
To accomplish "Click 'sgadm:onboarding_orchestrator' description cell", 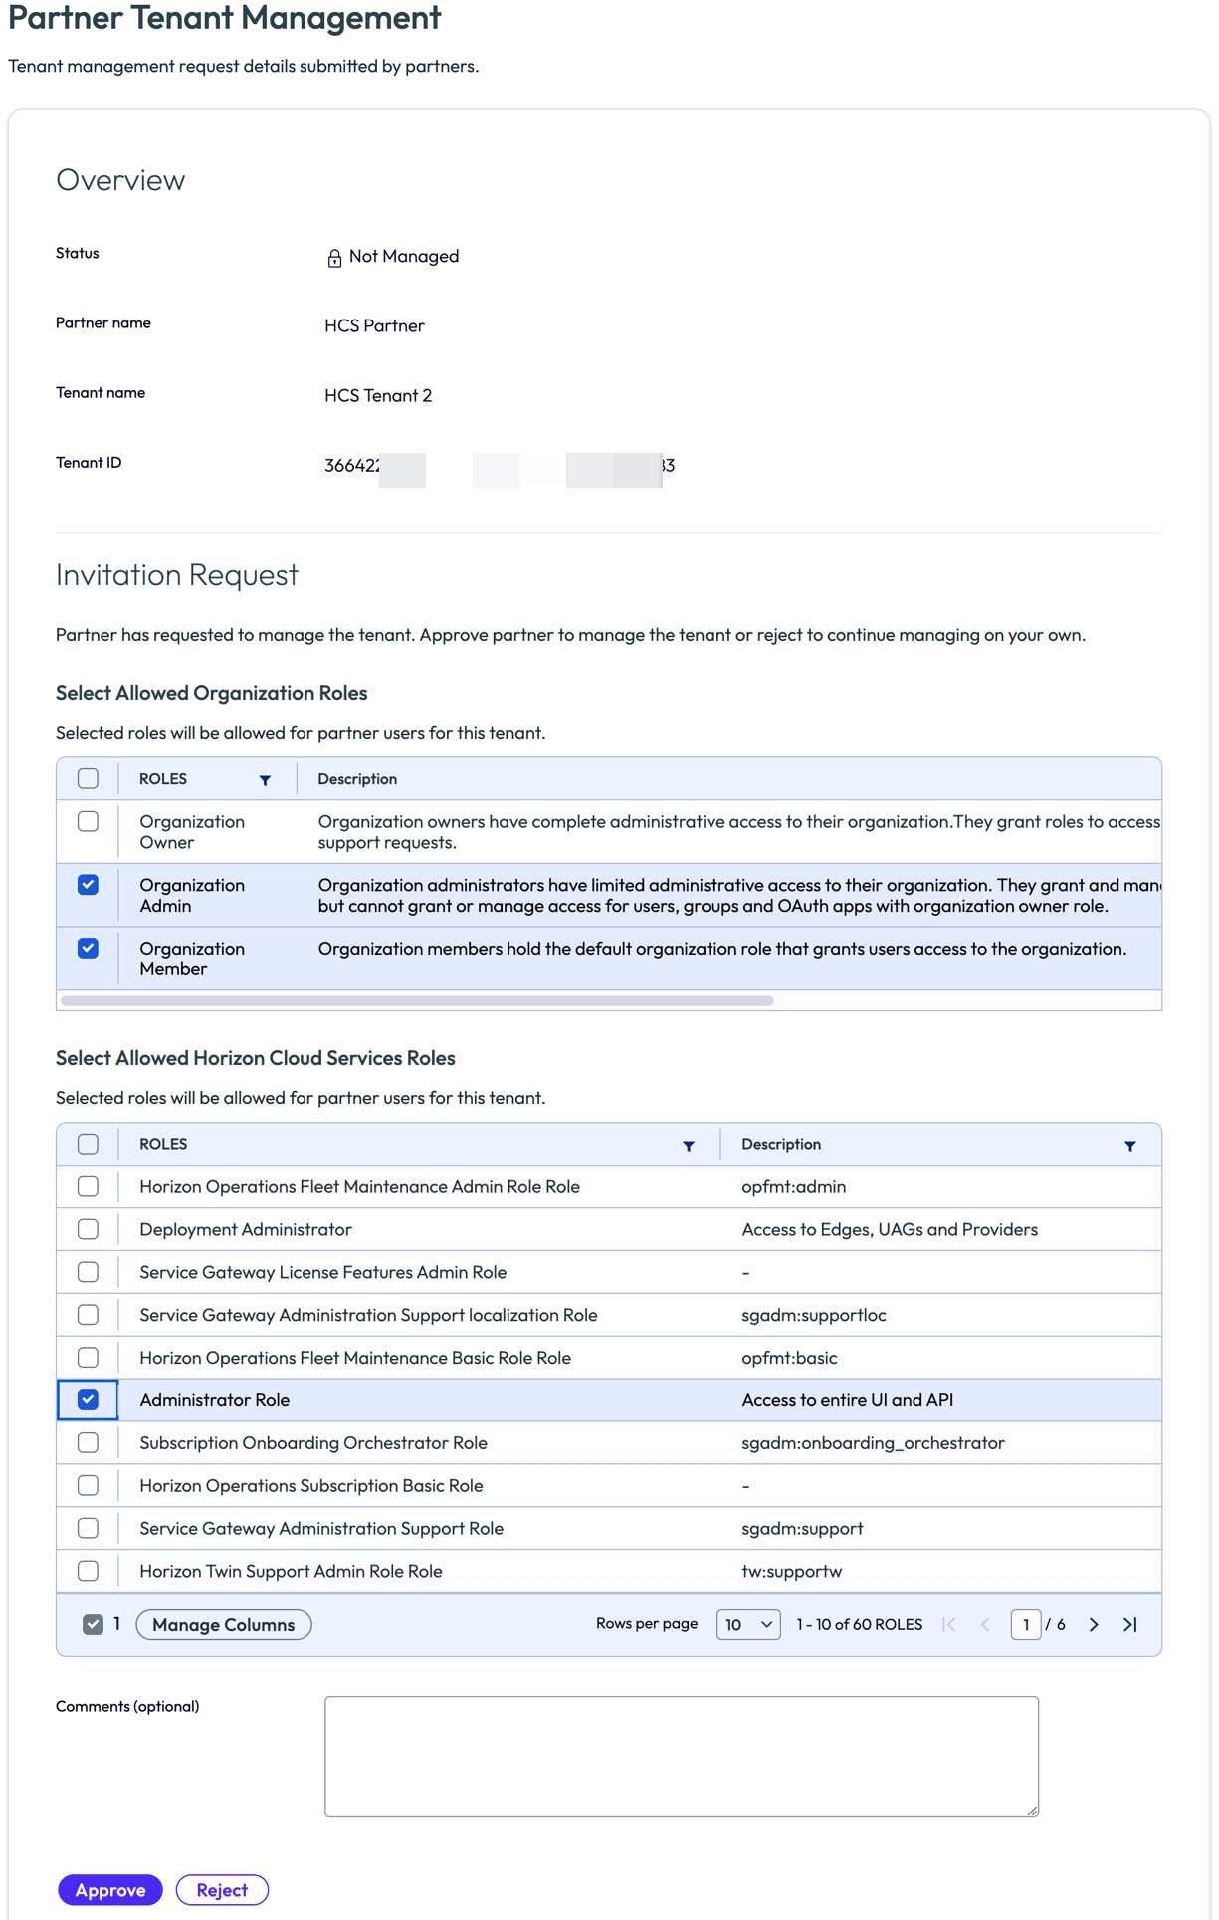I will point(873,1443).
